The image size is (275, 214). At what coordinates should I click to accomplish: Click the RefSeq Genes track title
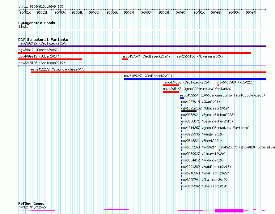31,204
